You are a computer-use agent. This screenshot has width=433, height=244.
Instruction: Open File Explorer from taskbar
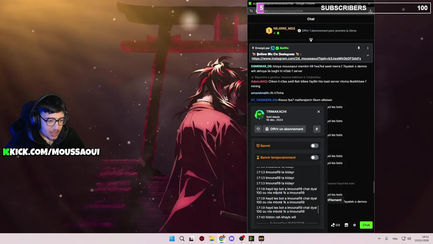click(x=212, y=239)
